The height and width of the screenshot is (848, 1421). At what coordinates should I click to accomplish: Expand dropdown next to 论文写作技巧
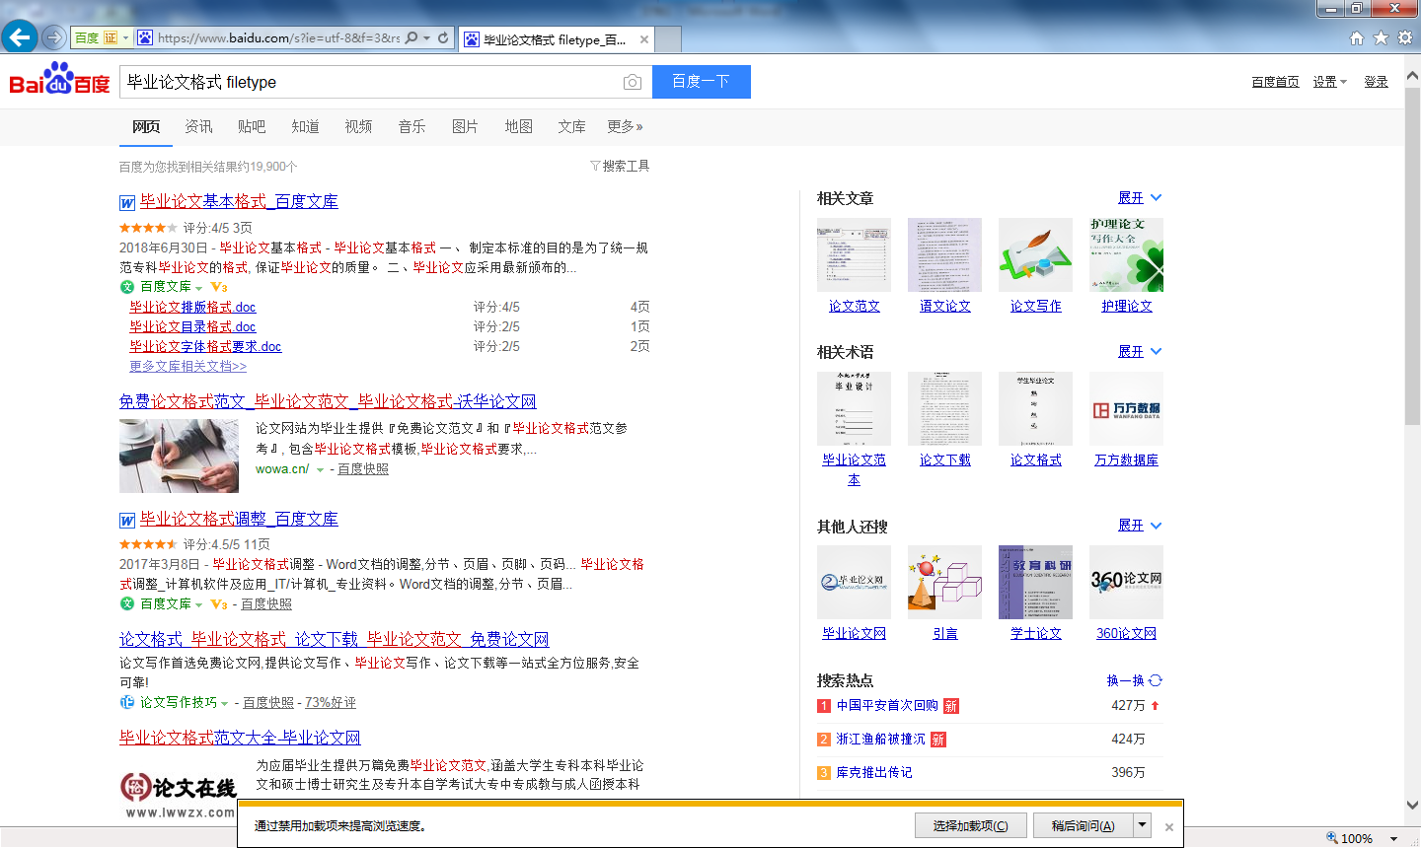(224, 704)
